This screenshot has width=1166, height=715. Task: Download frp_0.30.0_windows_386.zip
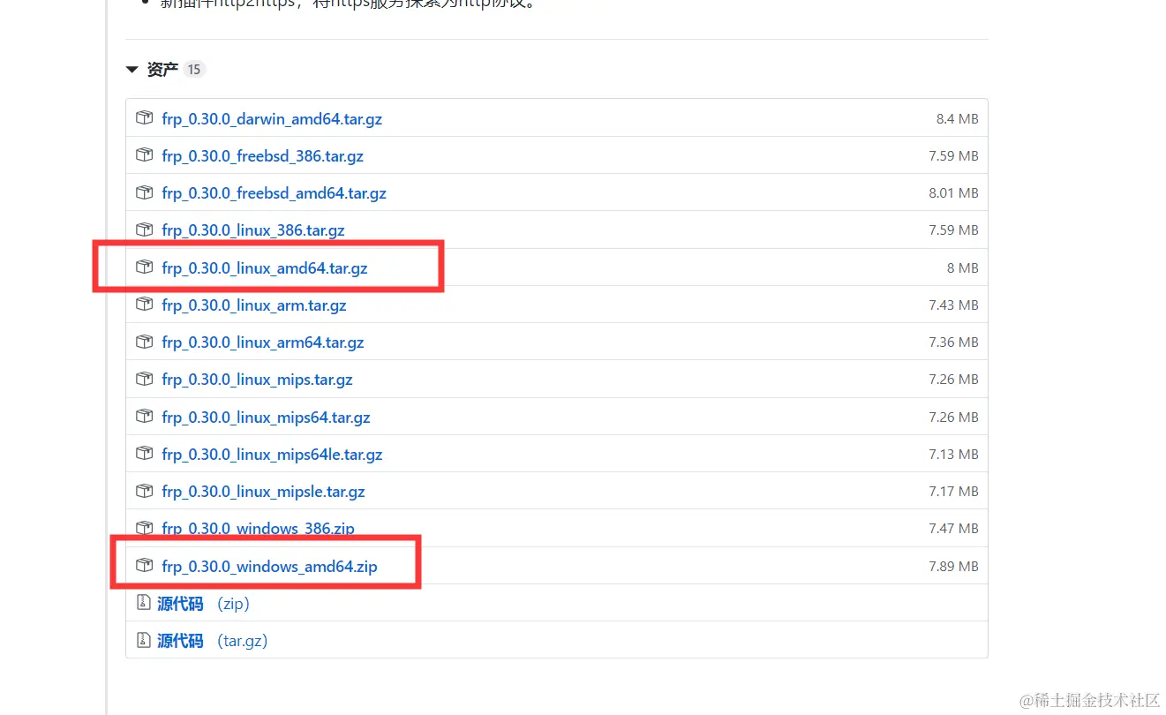[259, 529]
